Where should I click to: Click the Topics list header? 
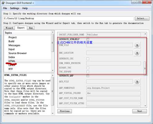[28, 33]
